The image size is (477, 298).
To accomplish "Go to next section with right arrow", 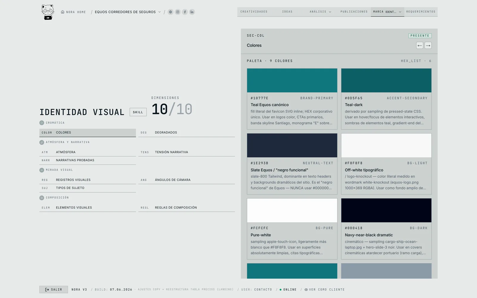I will tap(428, 45).
